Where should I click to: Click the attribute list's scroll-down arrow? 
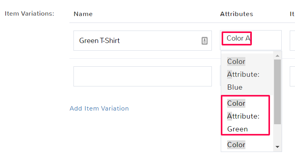coord(277,147)
